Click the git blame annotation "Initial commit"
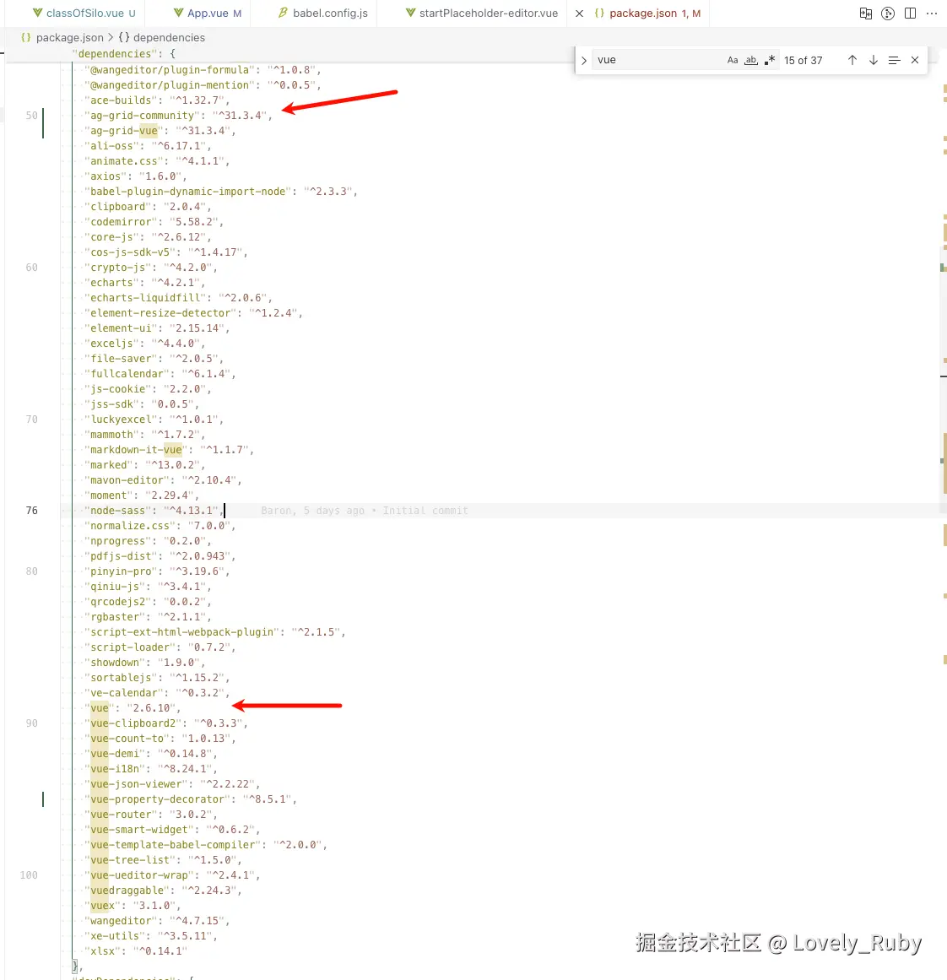 click(x=425, y=511)
